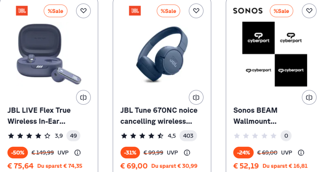The width and height of the screenshot is (323, 172).
Task: Toggle wishlist heart for Sonos BEAM Wallmount
Action: 309,11
